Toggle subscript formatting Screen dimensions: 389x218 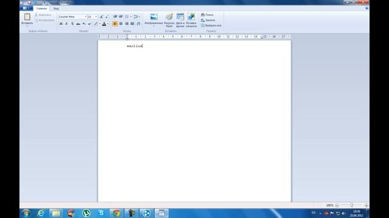[84, 24]
